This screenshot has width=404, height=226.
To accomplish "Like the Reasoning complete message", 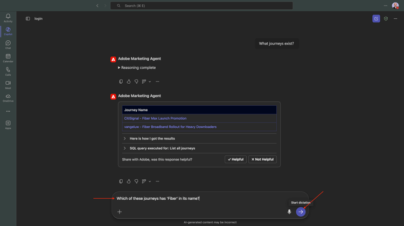I will [x=129, y=82].
